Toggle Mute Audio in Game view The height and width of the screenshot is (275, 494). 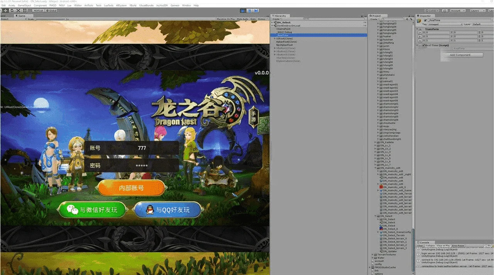(243, 19)
